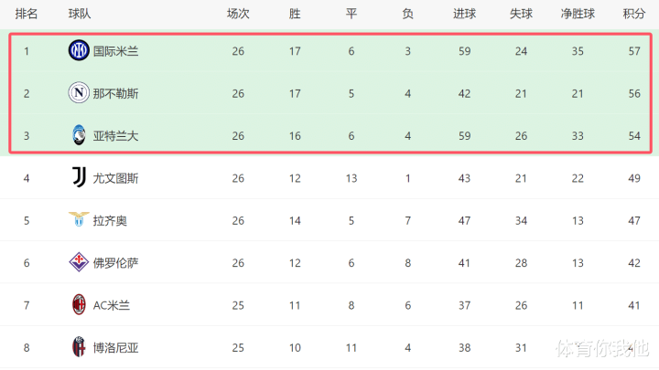
Task: Open the Lazio eagle crest
Action: (x=79, y=219)
